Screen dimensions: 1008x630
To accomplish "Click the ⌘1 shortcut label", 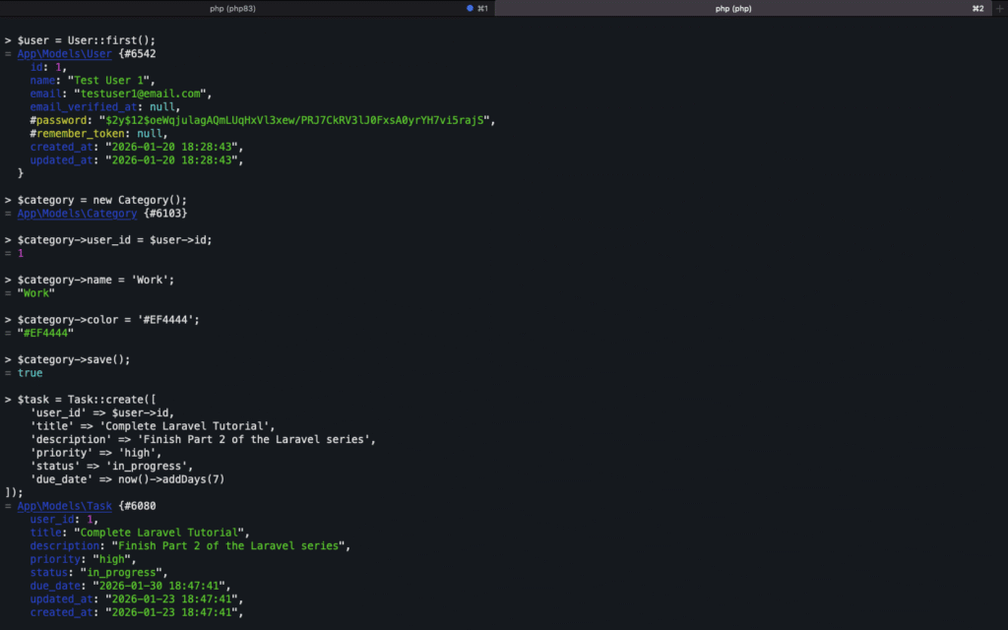I will click(482, 8).
